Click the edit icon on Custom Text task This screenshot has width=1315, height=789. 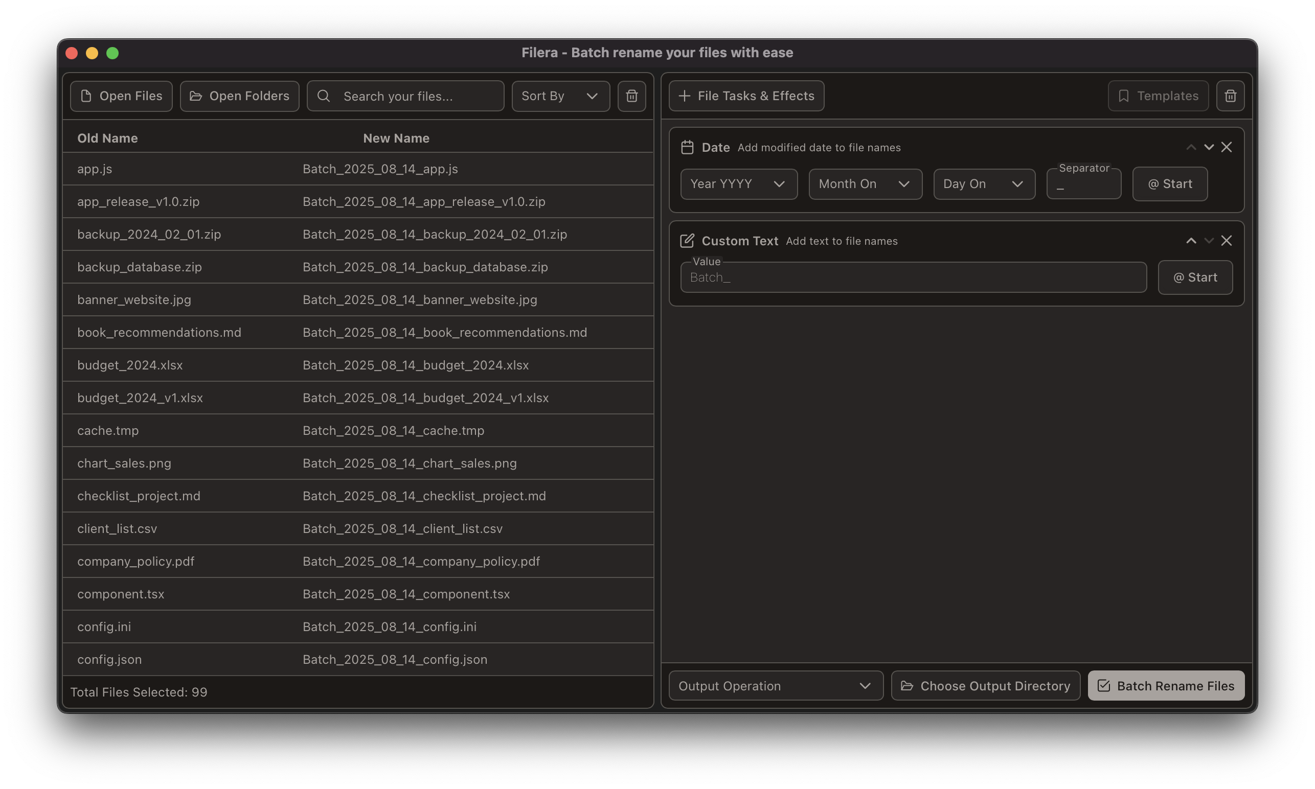click(687, 241)
